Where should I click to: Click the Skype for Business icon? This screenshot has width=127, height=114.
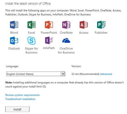click(x=31, y=41)
